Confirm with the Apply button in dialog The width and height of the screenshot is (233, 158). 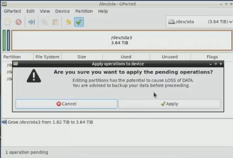170,104
